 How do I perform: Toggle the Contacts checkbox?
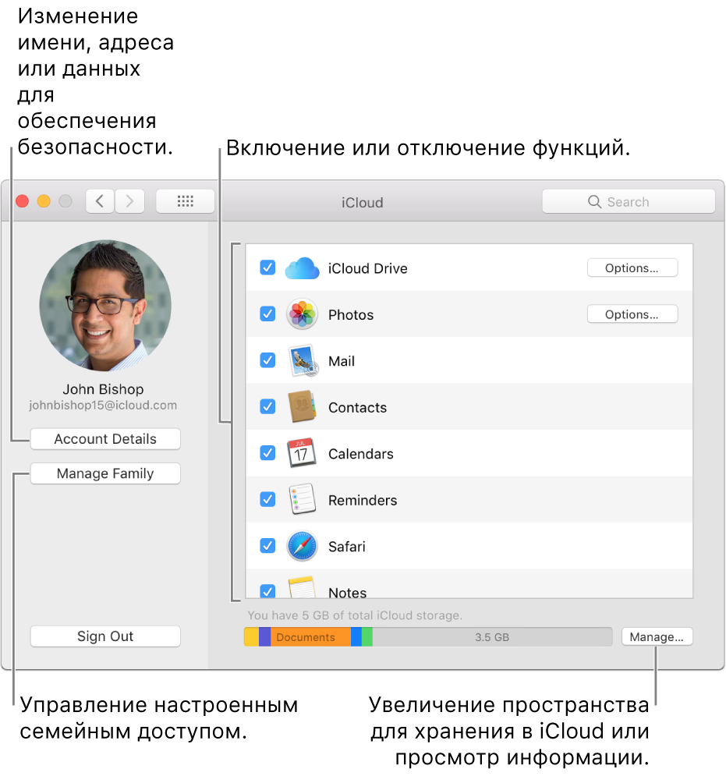(x=267, y=407)
